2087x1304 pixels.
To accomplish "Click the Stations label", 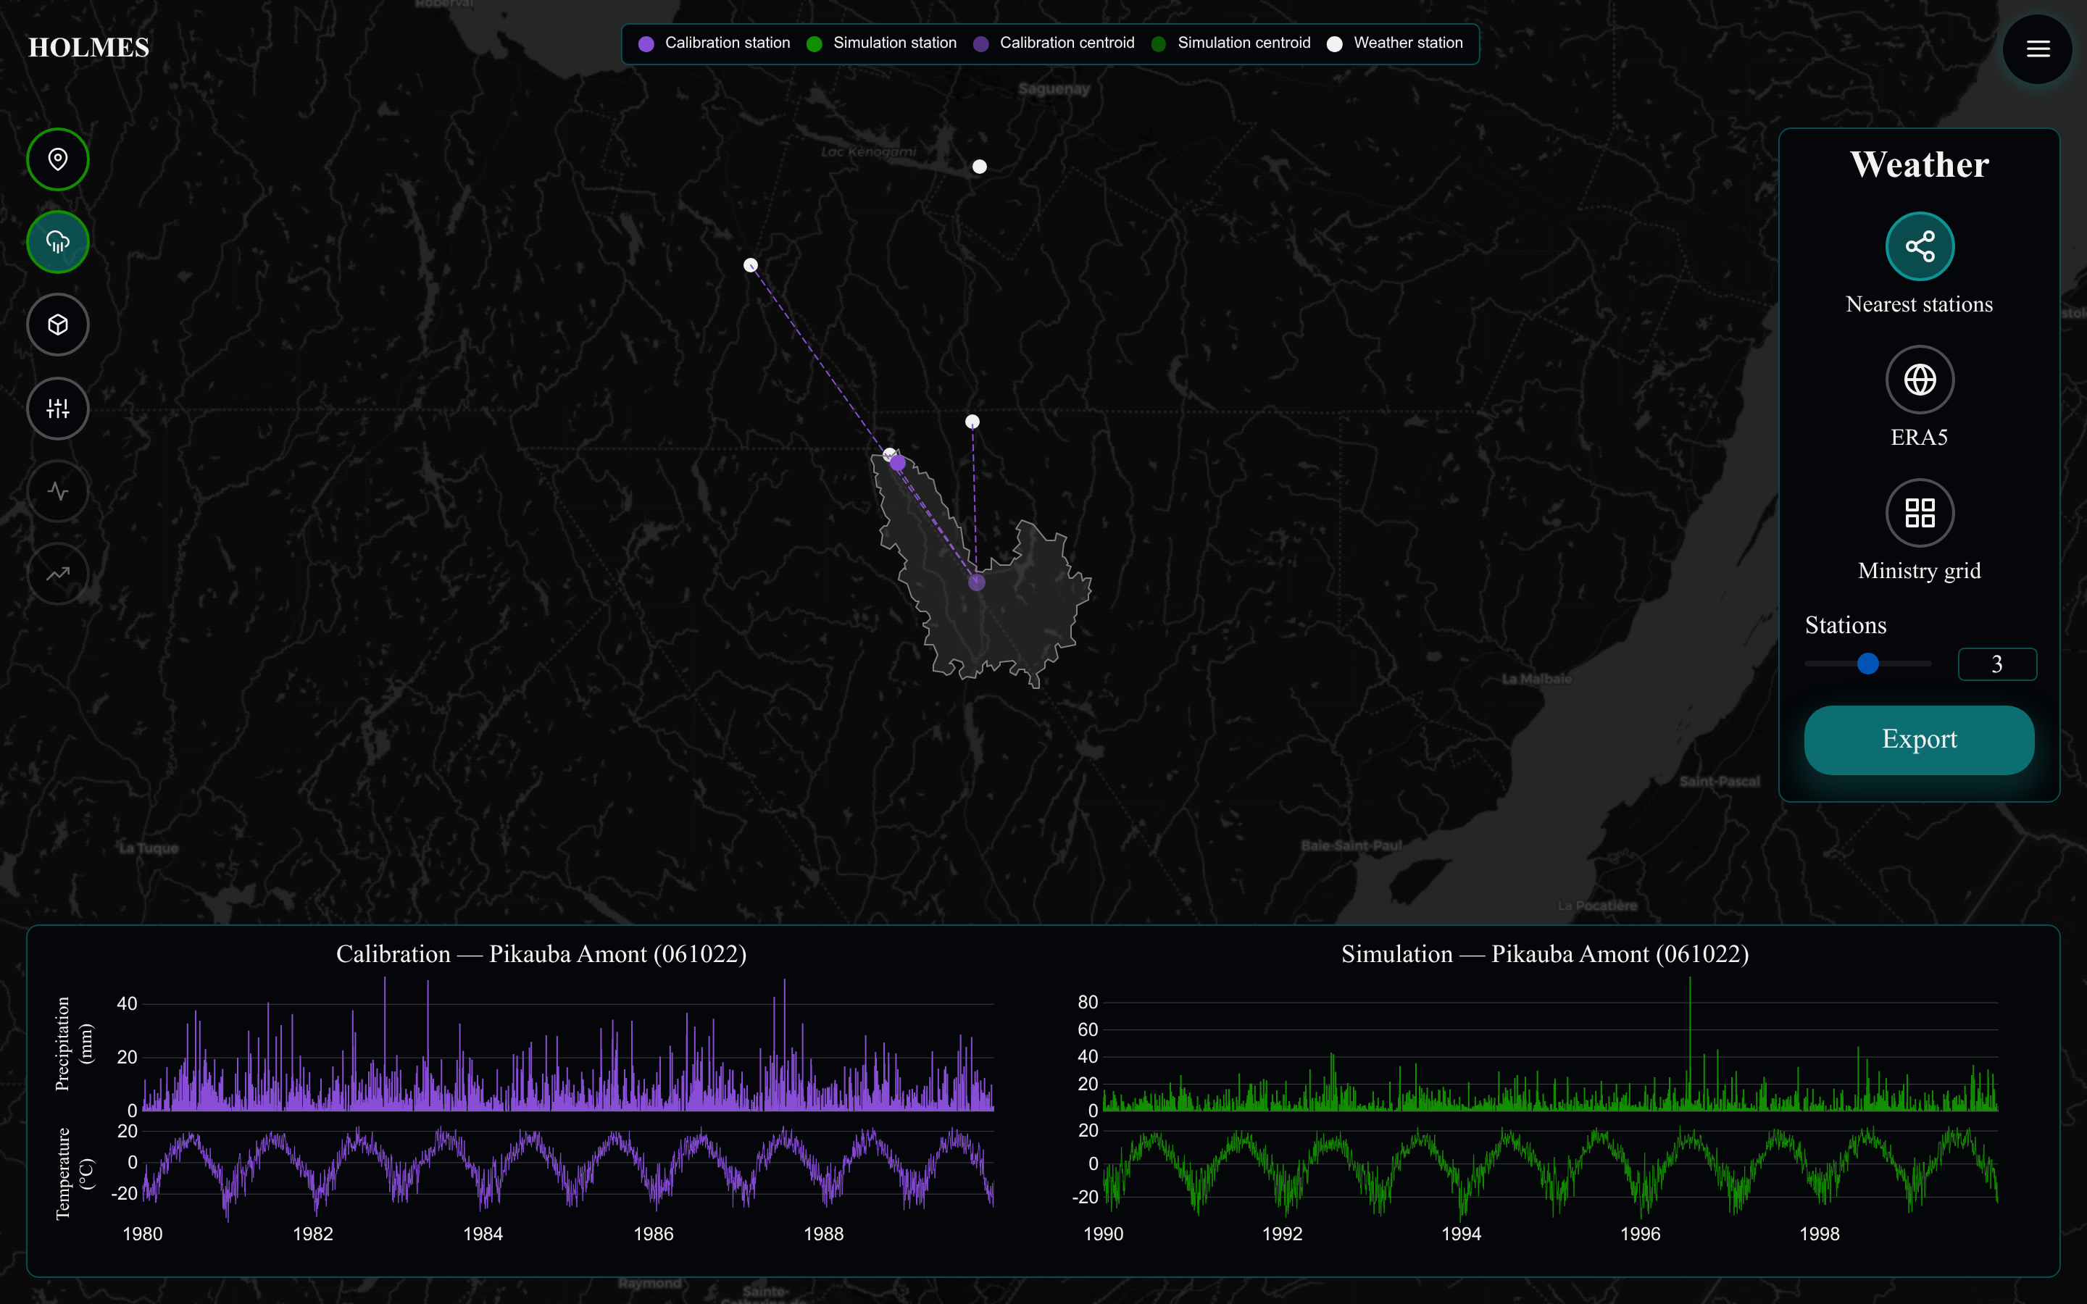I will coord(1846,625).
